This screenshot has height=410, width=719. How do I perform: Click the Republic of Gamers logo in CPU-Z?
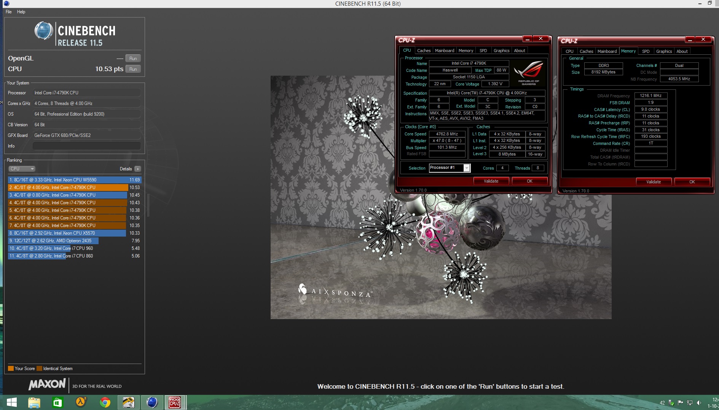coord(528,73)
